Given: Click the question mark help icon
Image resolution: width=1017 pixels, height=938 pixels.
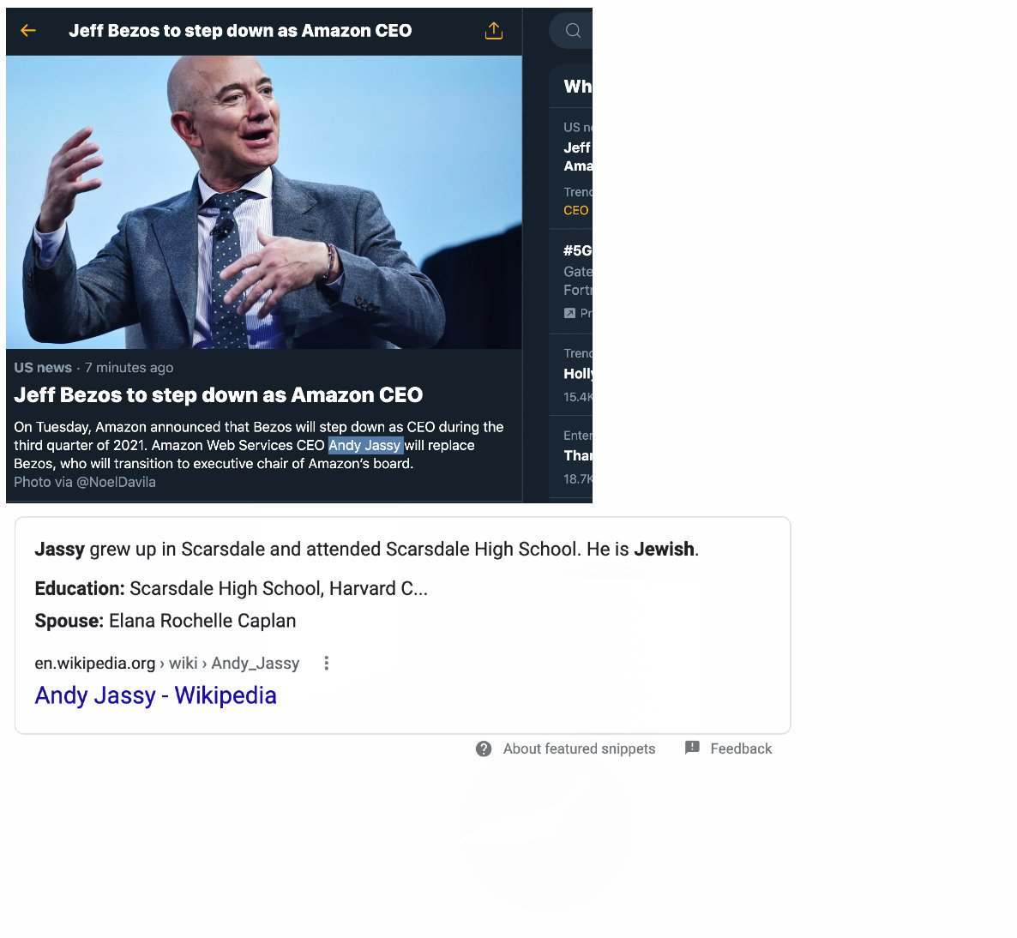Looking at the screenshot, I should (x=484, y=749).
